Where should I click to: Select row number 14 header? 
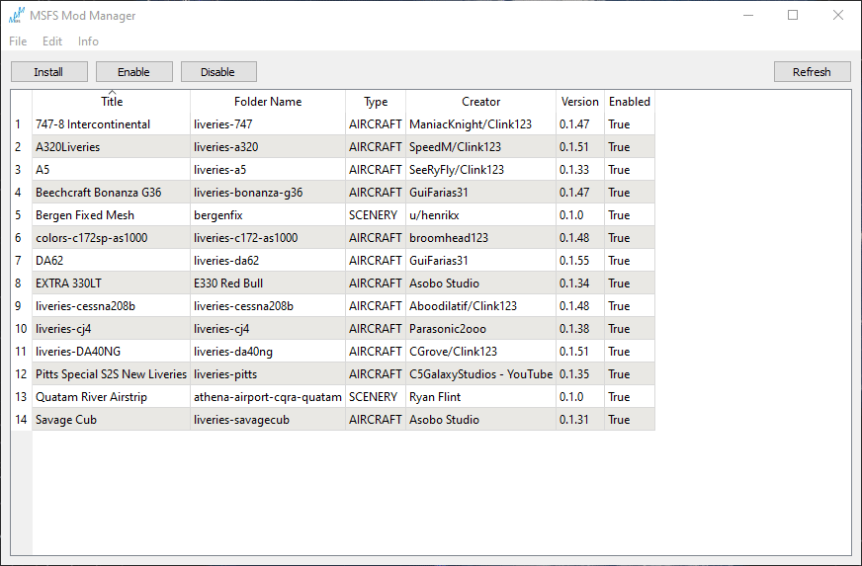coord(22,419)
